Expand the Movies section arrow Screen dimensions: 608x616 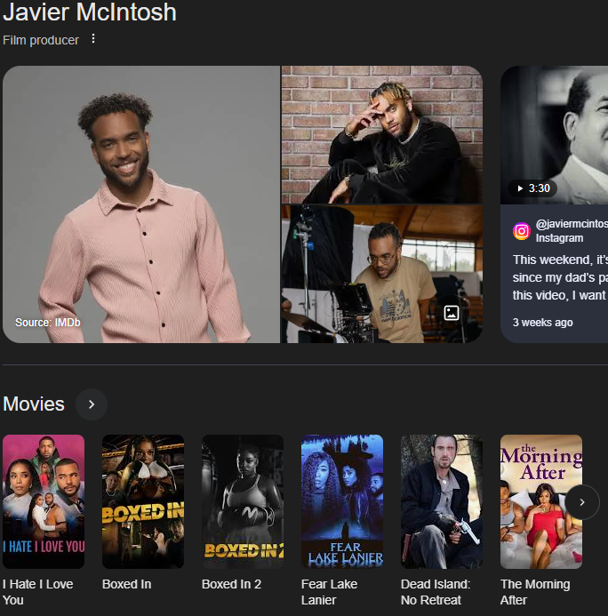click(92, 404)
